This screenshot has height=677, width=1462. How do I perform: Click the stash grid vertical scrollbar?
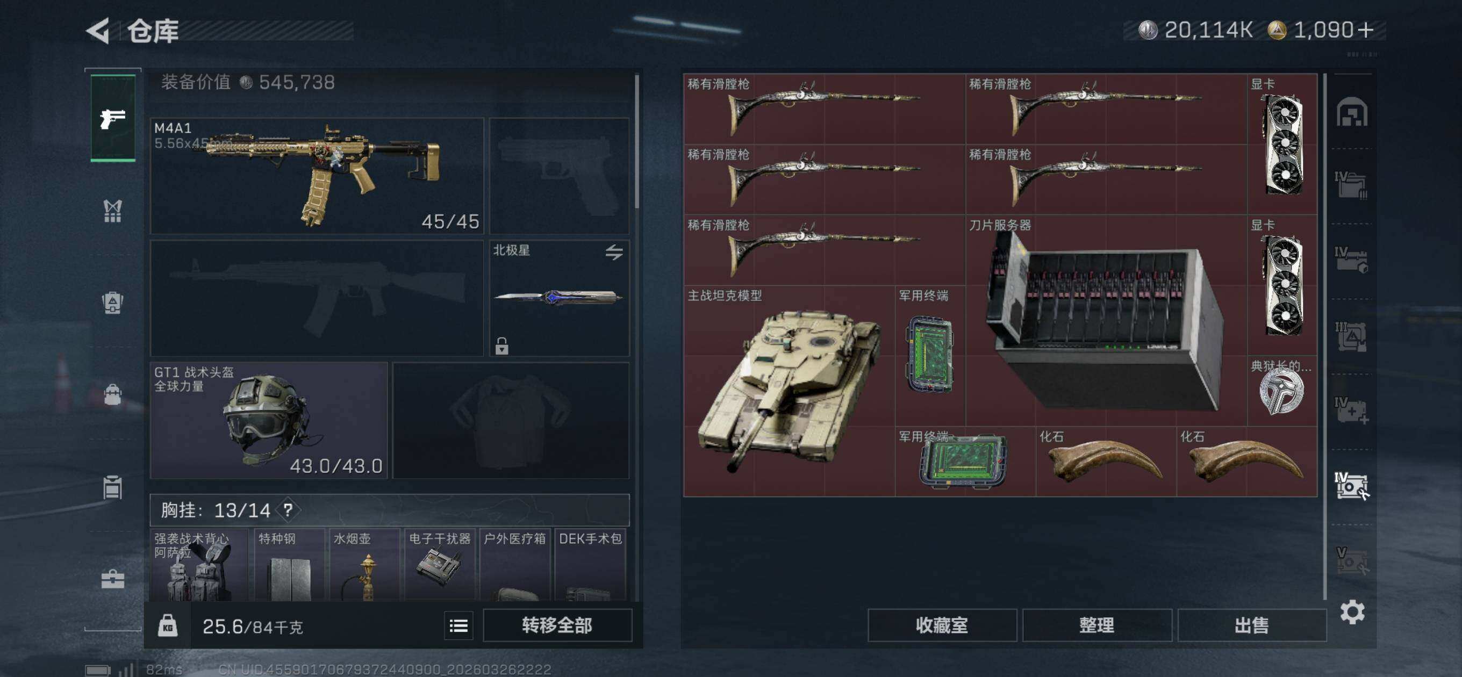click(1324, 336)
